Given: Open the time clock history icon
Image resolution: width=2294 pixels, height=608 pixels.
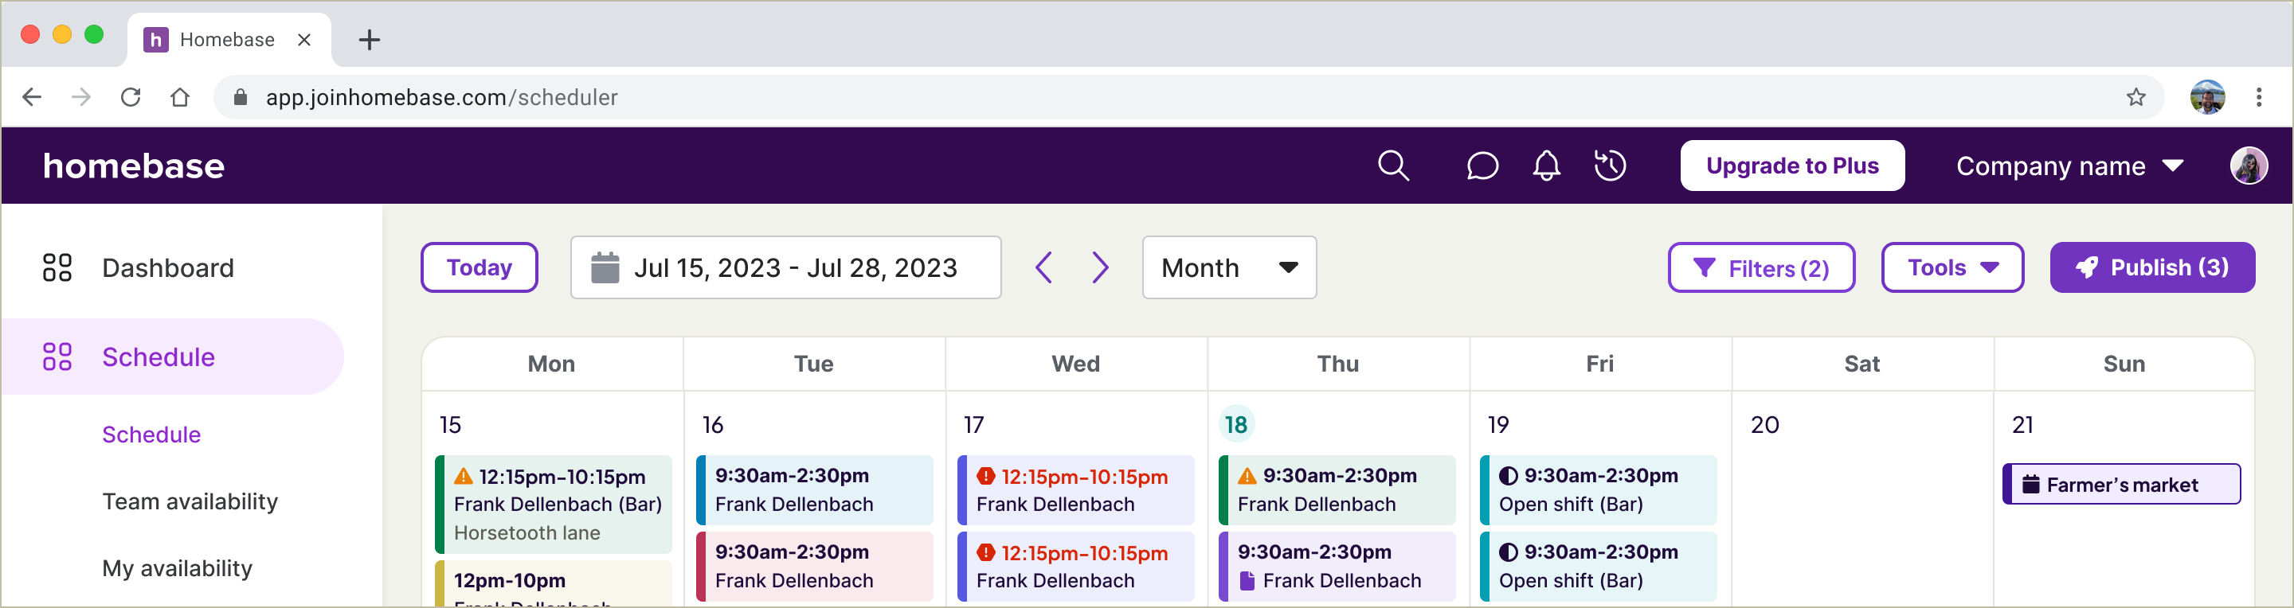Looking at the screenshot, I should [1609, 166].
